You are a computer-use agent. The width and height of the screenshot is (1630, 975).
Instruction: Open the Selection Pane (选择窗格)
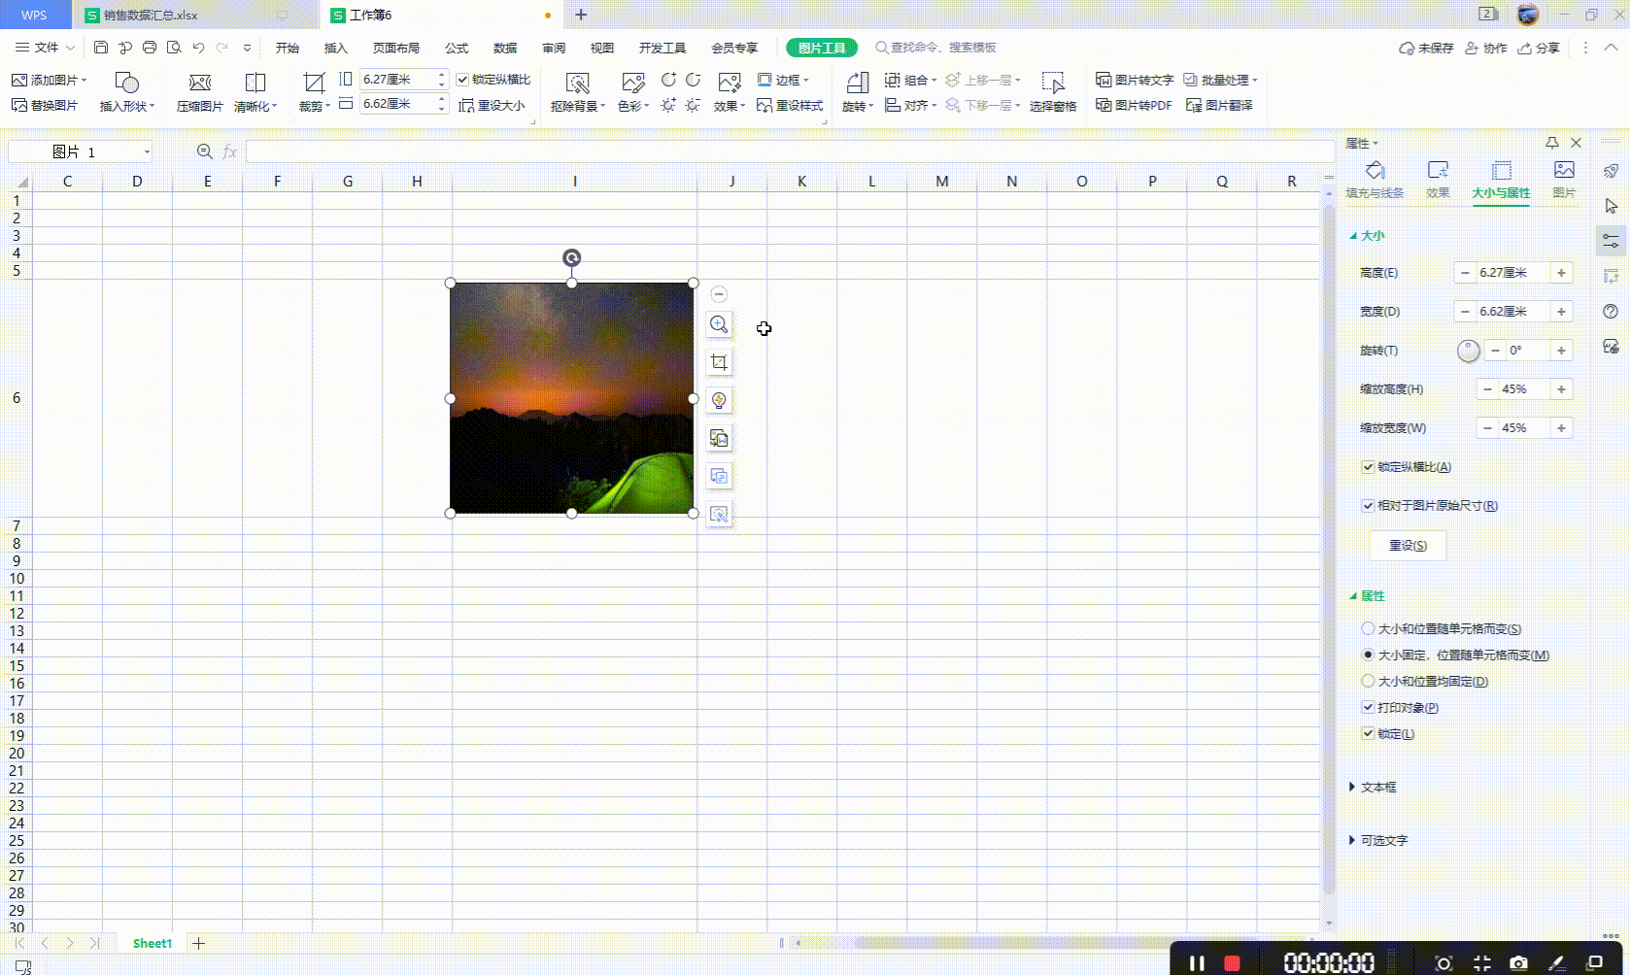(x=1053, y=92)
